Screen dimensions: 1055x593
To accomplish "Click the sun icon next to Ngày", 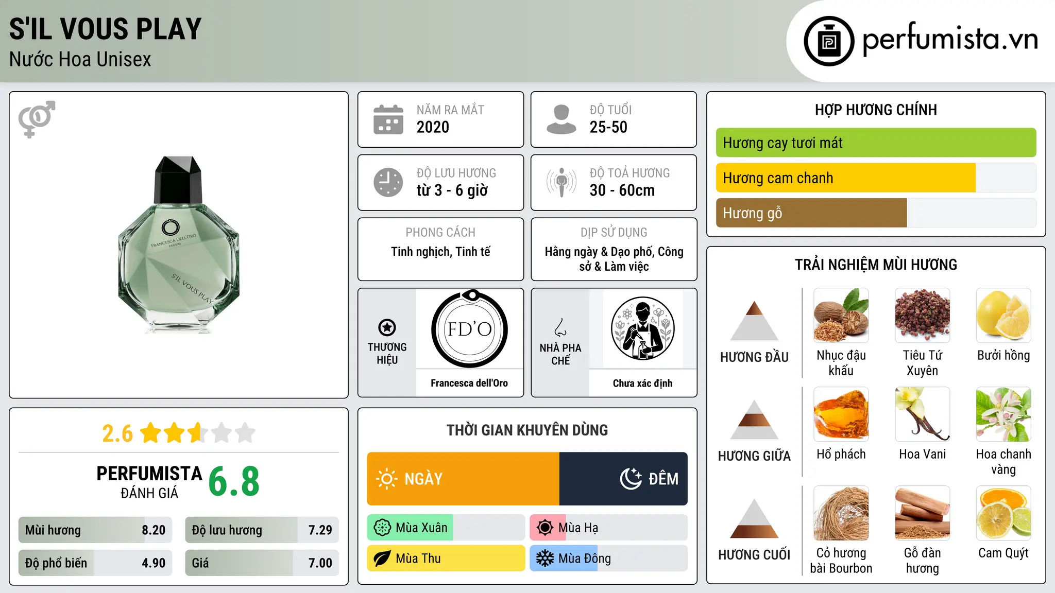I will point(386,479).
